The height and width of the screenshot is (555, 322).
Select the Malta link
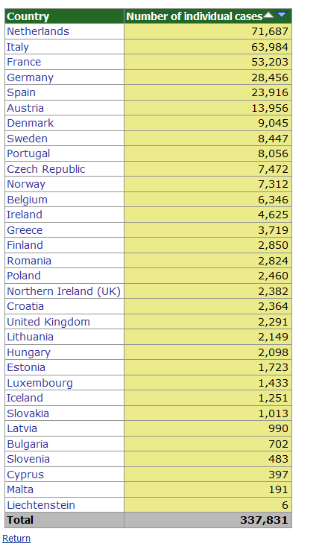click(x=20, y=489)
